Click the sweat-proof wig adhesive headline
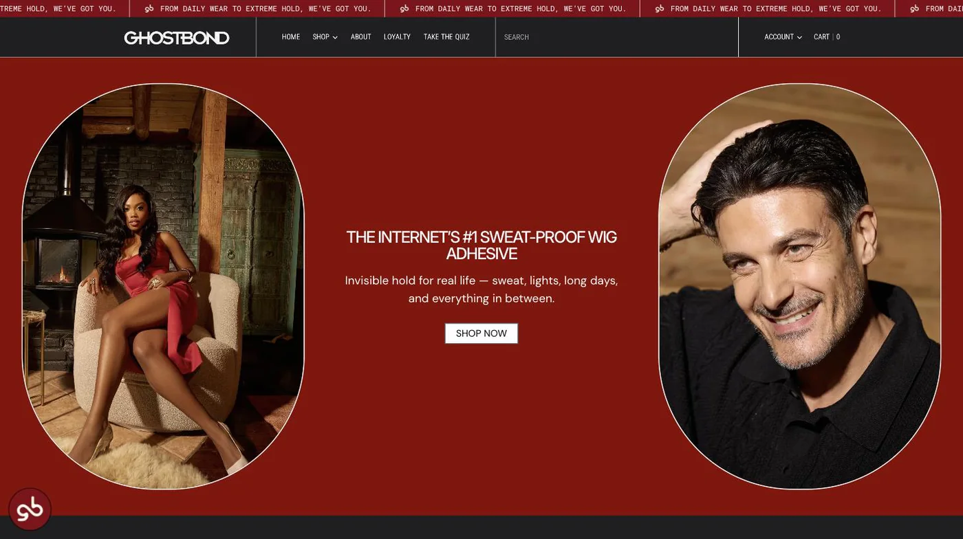Screen dimensions: 963x539 pyautogui.click(x=481, y=245)
